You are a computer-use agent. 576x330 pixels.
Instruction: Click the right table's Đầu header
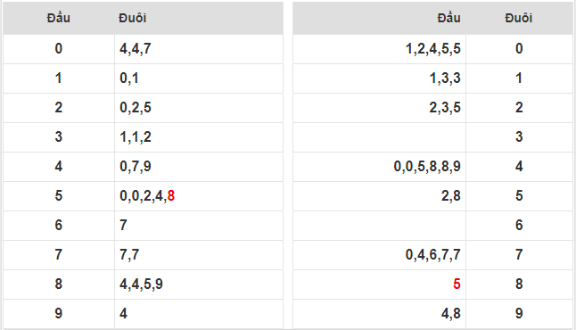[448, 18]
